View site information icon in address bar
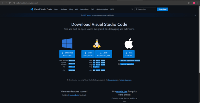The image size is (200, 103). click(14, 3)
